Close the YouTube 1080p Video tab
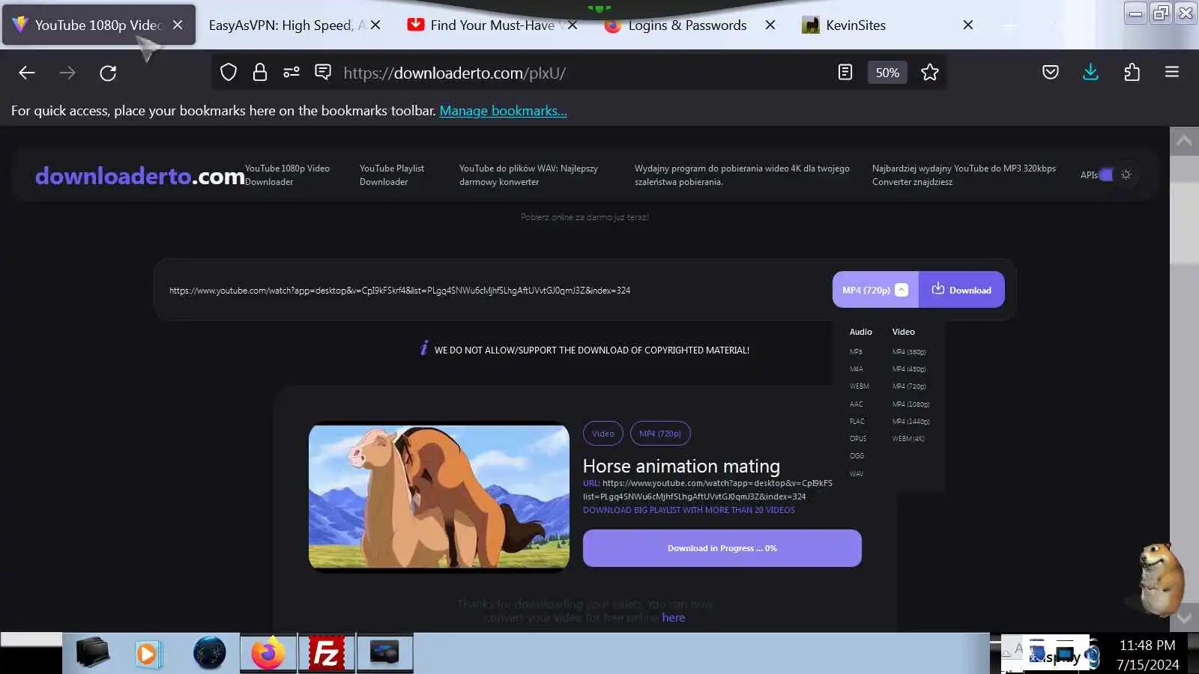1199x674 pixels. tap(178, 25)
